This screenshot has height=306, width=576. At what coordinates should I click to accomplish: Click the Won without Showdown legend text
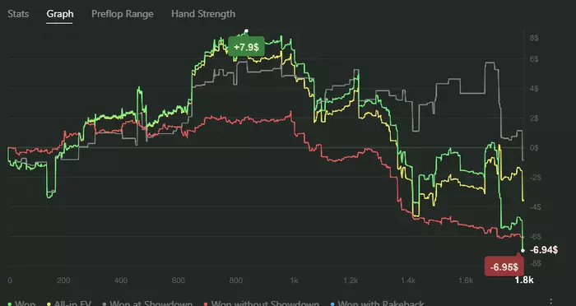(265, 304)
